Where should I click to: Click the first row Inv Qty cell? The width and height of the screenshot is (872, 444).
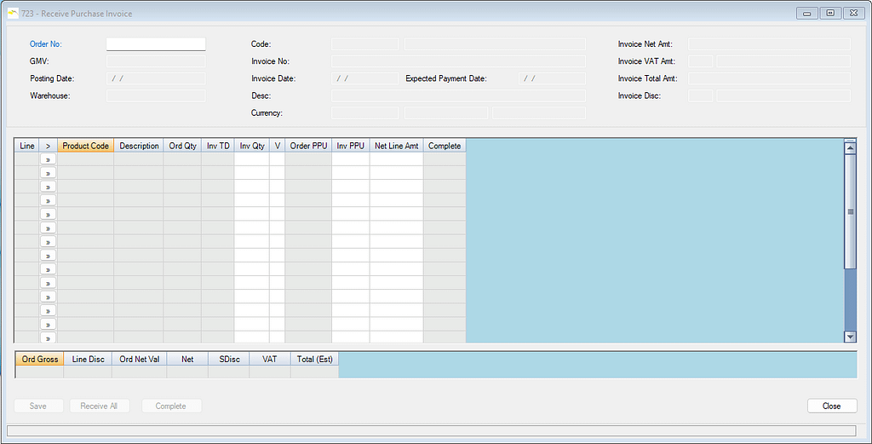click(251, 159)
